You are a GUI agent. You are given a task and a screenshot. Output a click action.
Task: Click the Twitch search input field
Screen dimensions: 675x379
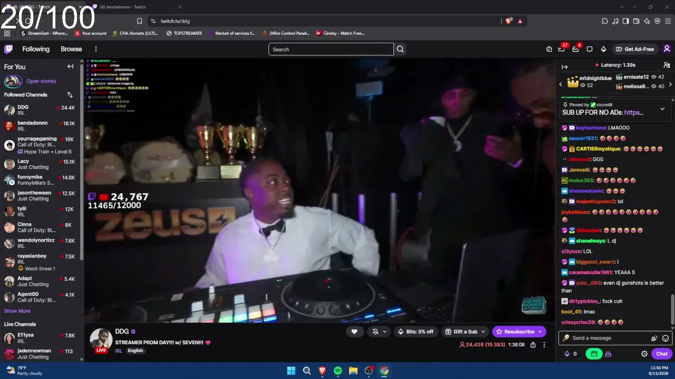(x=331, y=49)
